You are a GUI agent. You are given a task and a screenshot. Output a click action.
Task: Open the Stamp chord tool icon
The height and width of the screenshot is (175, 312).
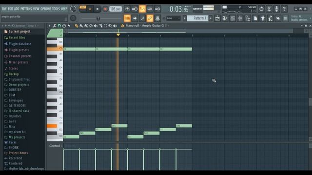(64, 26)
